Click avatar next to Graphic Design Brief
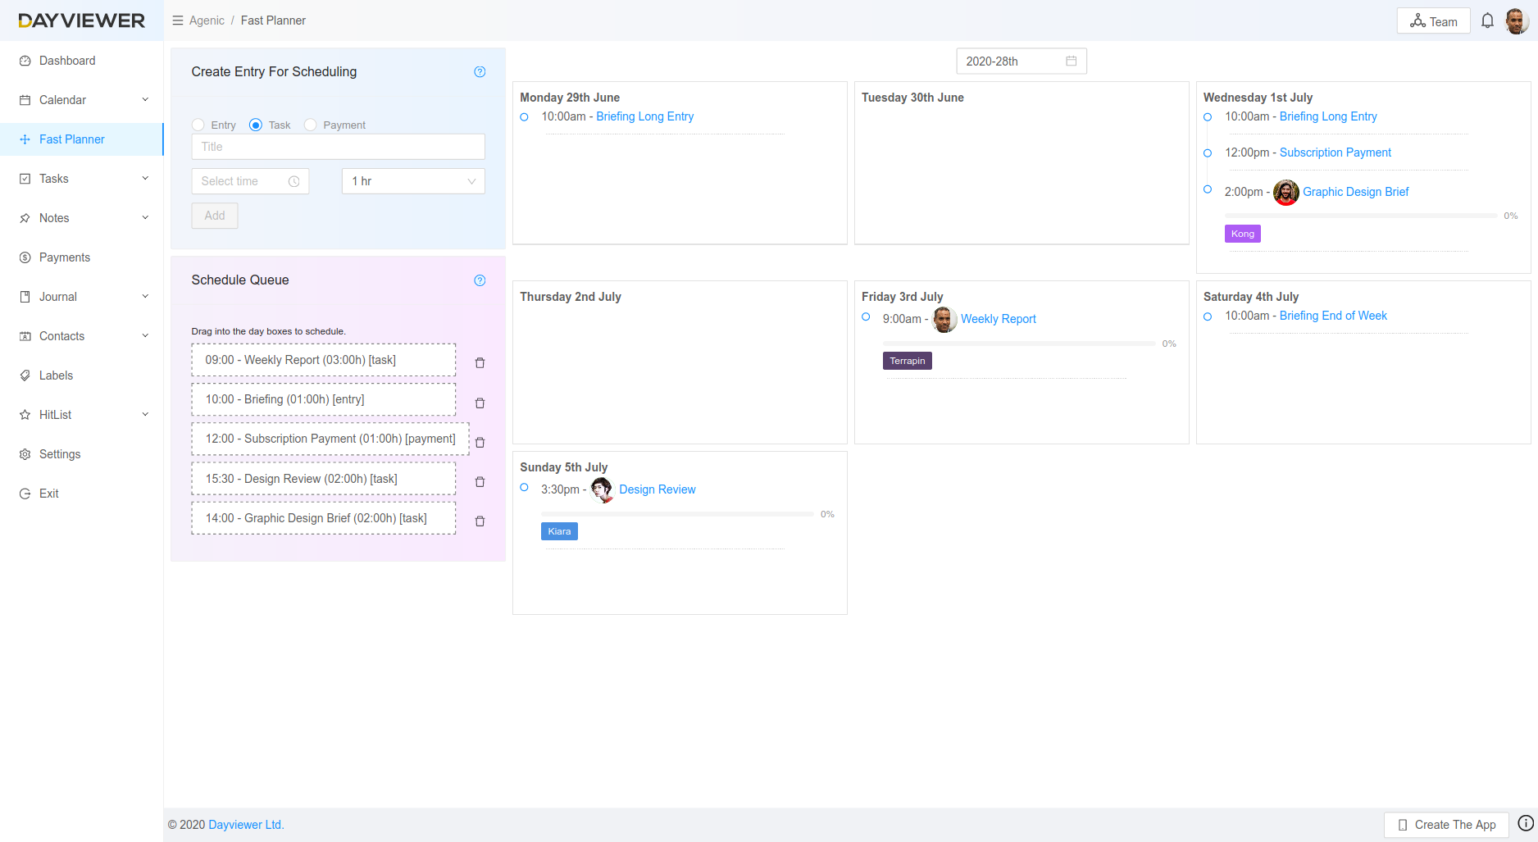The image size is (1538, 842). click(x=1285, y=193)
